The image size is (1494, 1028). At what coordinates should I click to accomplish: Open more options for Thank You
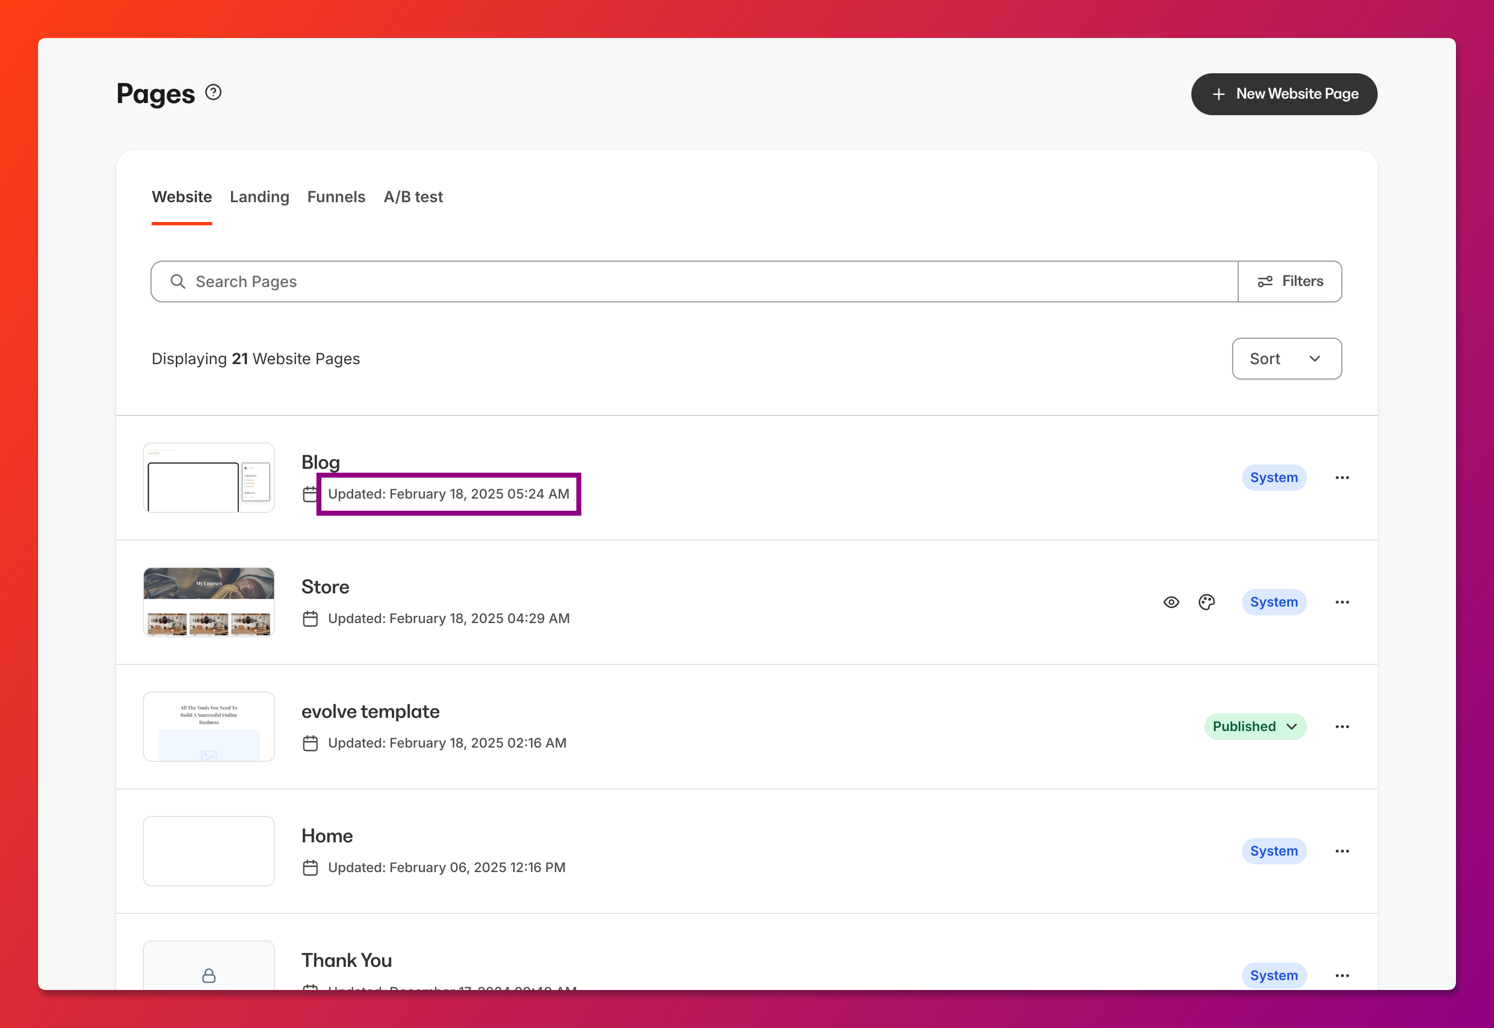click(x=1342, y=975)
